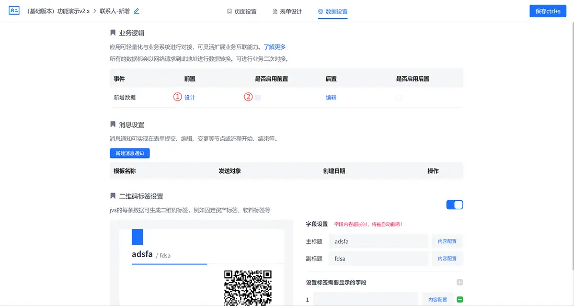Click the blue square in label preview
Image resolution: width=574 pixels, height=306 pixels.
pyautogui.click(x=137, y=237)
